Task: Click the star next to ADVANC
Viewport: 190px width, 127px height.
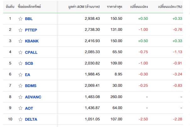Action: pos(20,97)
